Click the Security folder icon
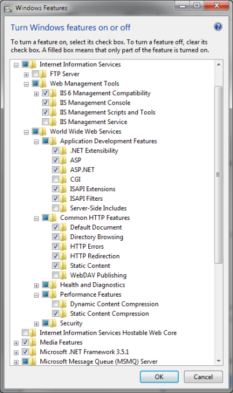233x393 pixels. tap(53, 323)
